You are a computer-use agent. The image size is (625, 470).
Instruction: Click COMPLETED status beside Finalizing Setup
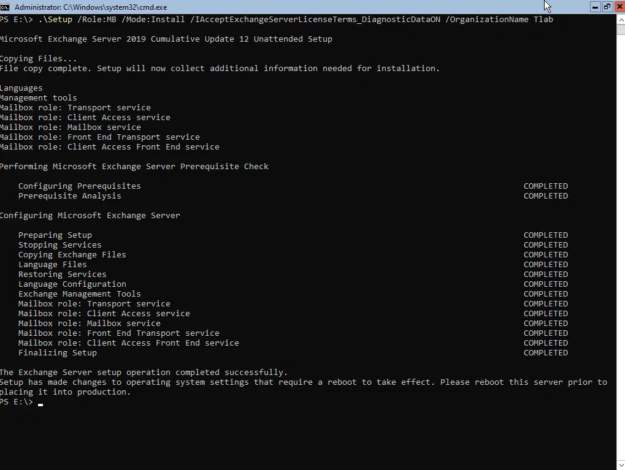(546, 353)
